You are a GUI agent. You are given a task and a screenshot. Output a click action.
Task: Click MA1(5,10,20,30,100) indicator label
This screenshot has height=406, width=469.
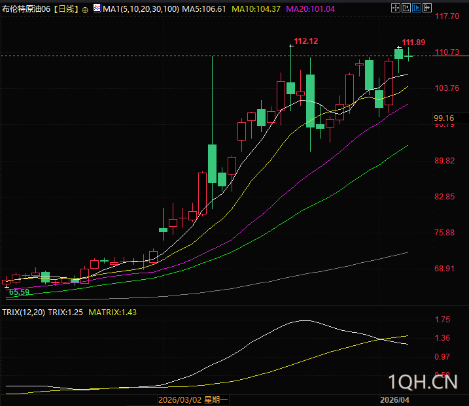[141, 9]
